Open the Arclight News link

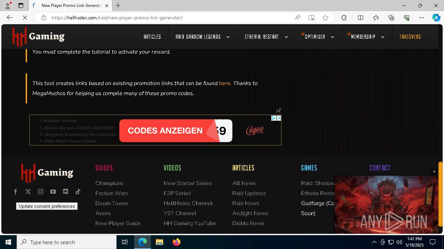(250, 213)
